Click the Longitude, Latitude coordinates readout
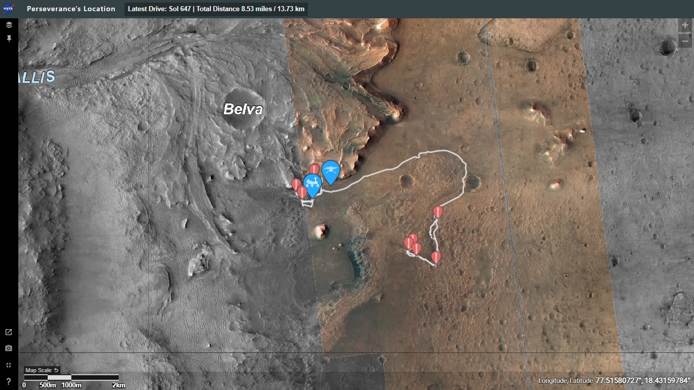The height and width of the screenshot is (390, 694). [614, 380]
